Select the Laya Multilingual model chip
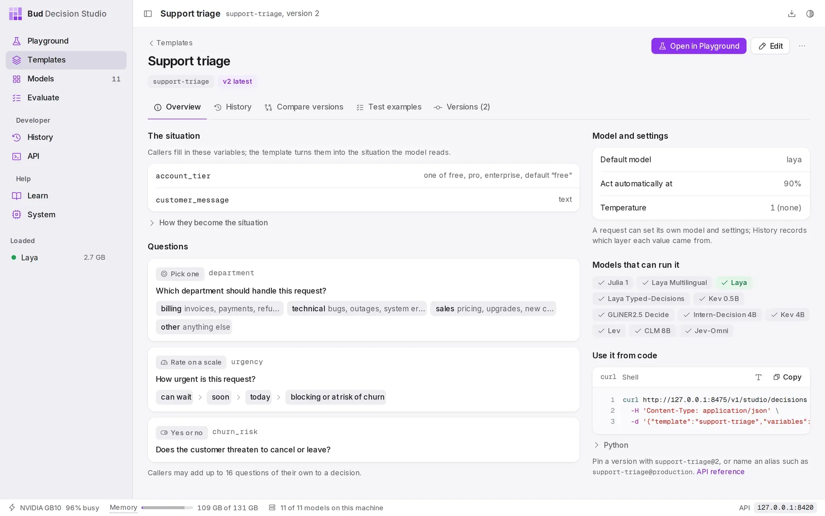The image size is (825, 516). click(x=674, y=283)
